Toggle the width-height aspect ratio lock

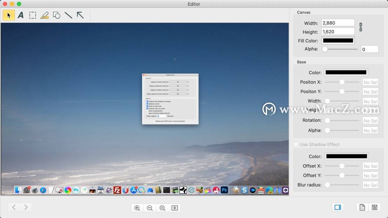(361, 27)
